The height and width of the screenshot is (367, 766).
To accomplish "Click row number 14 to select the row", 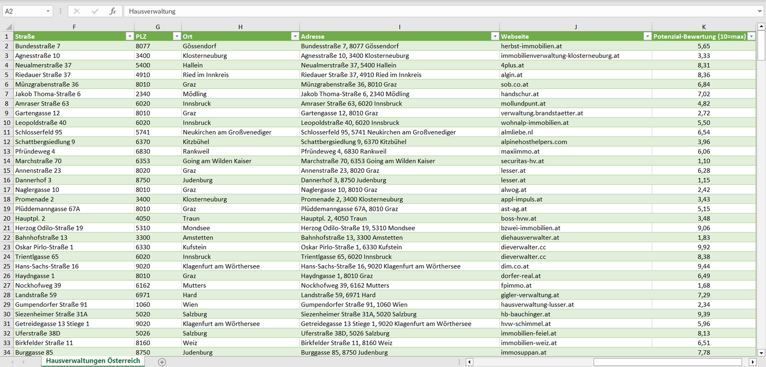I will pyautogui.click(x=7, y=160).
